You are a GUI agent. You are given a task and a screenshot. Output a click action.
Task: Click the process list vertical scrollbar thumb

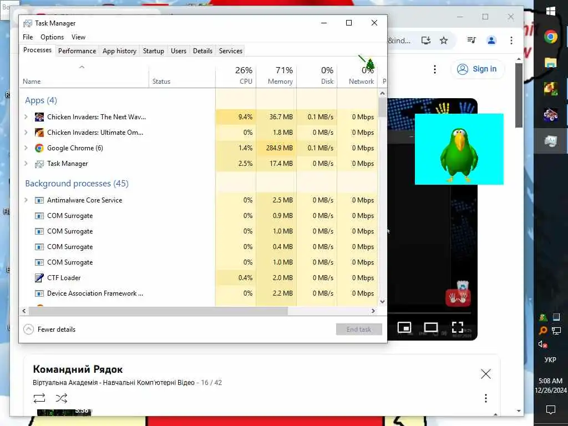[382, 107]
